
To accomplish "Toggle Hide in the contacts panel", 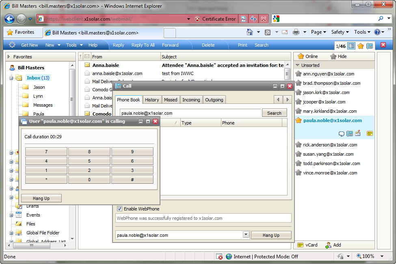I will tap(338, 56).
